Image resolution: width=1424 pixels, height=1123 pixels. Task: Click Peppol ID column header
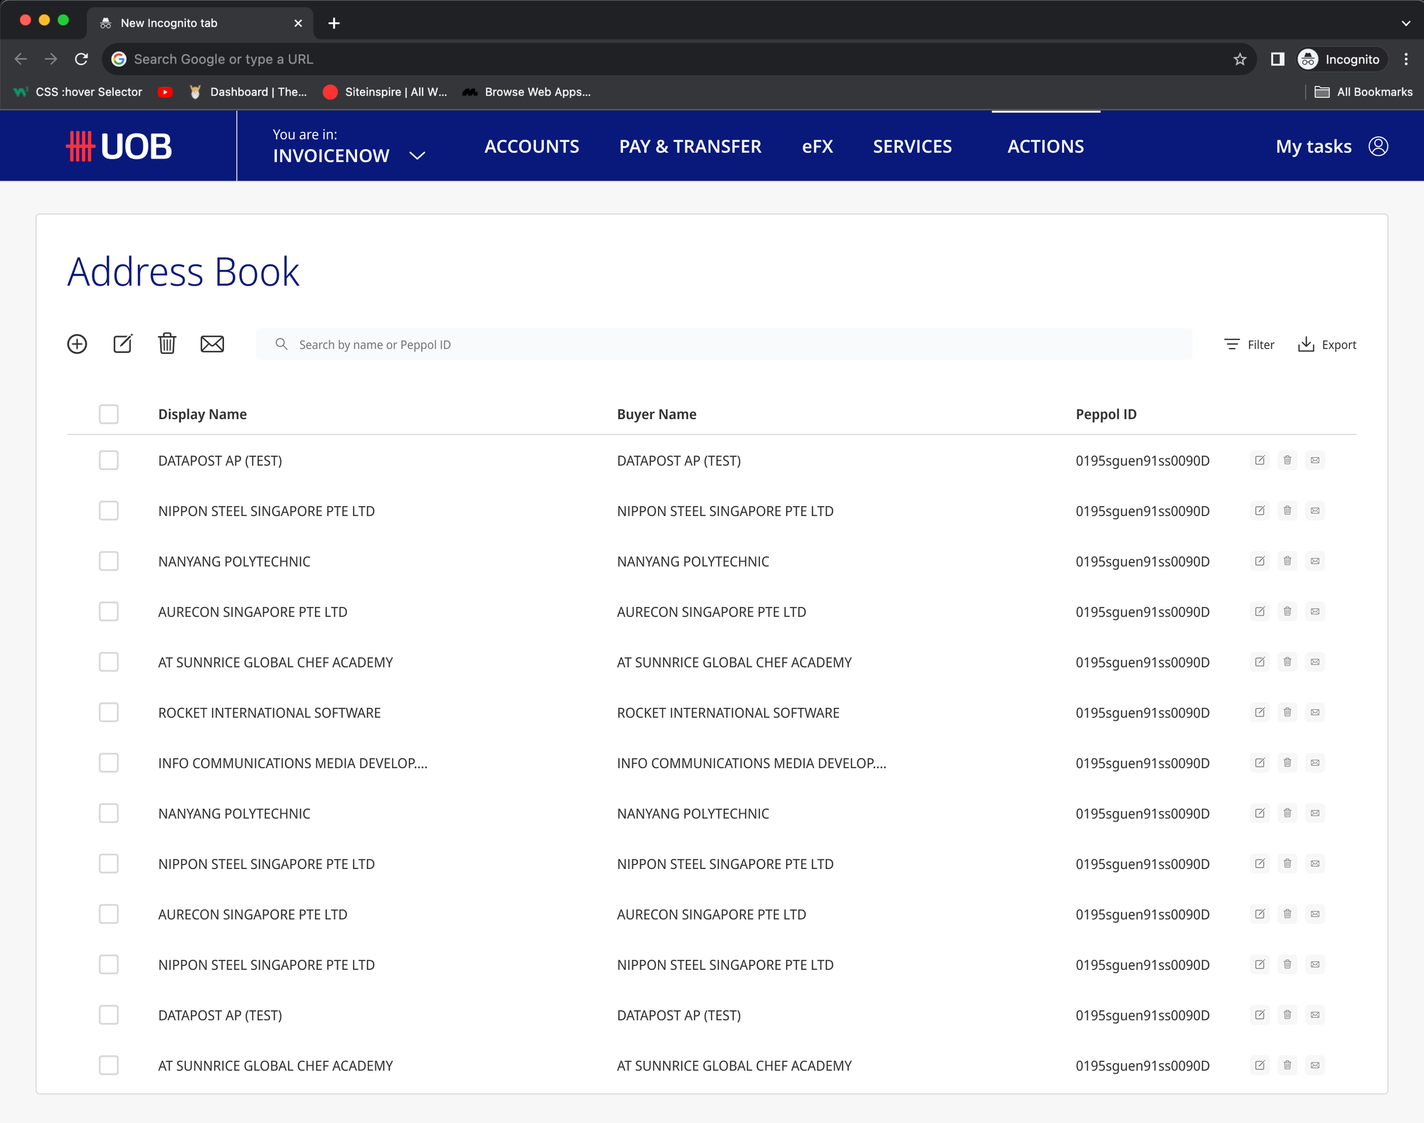[1106, 414]
